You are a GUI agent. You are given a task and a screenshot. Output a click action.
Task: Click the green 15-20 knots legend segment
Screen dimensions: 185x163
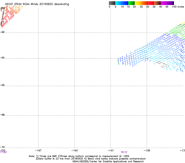(131, 3)
